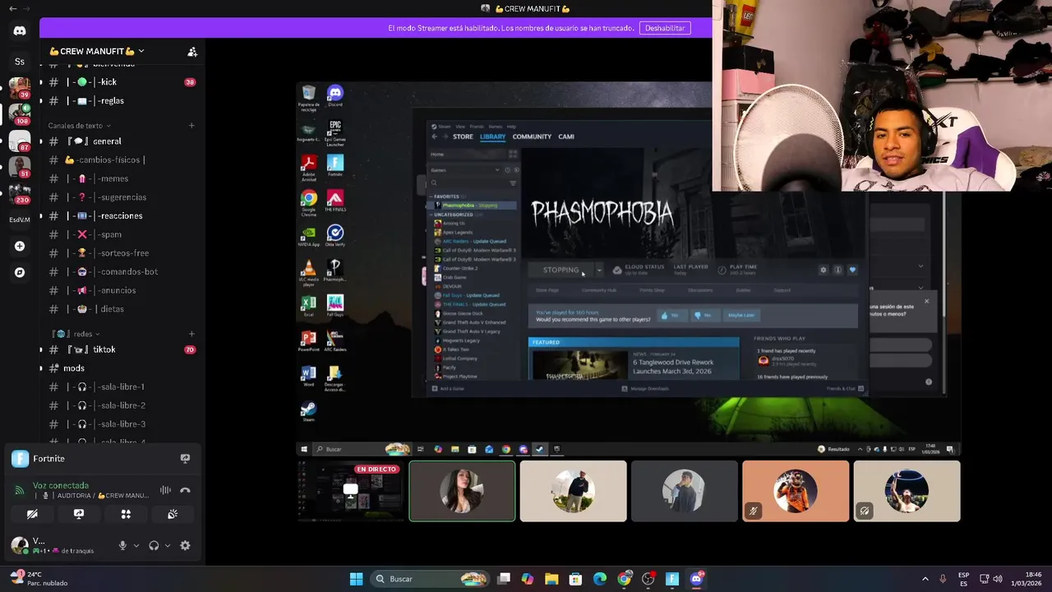Click the back arrow at top left
Viewport: 1052px width, 592px height.
(x=12, y=8)
